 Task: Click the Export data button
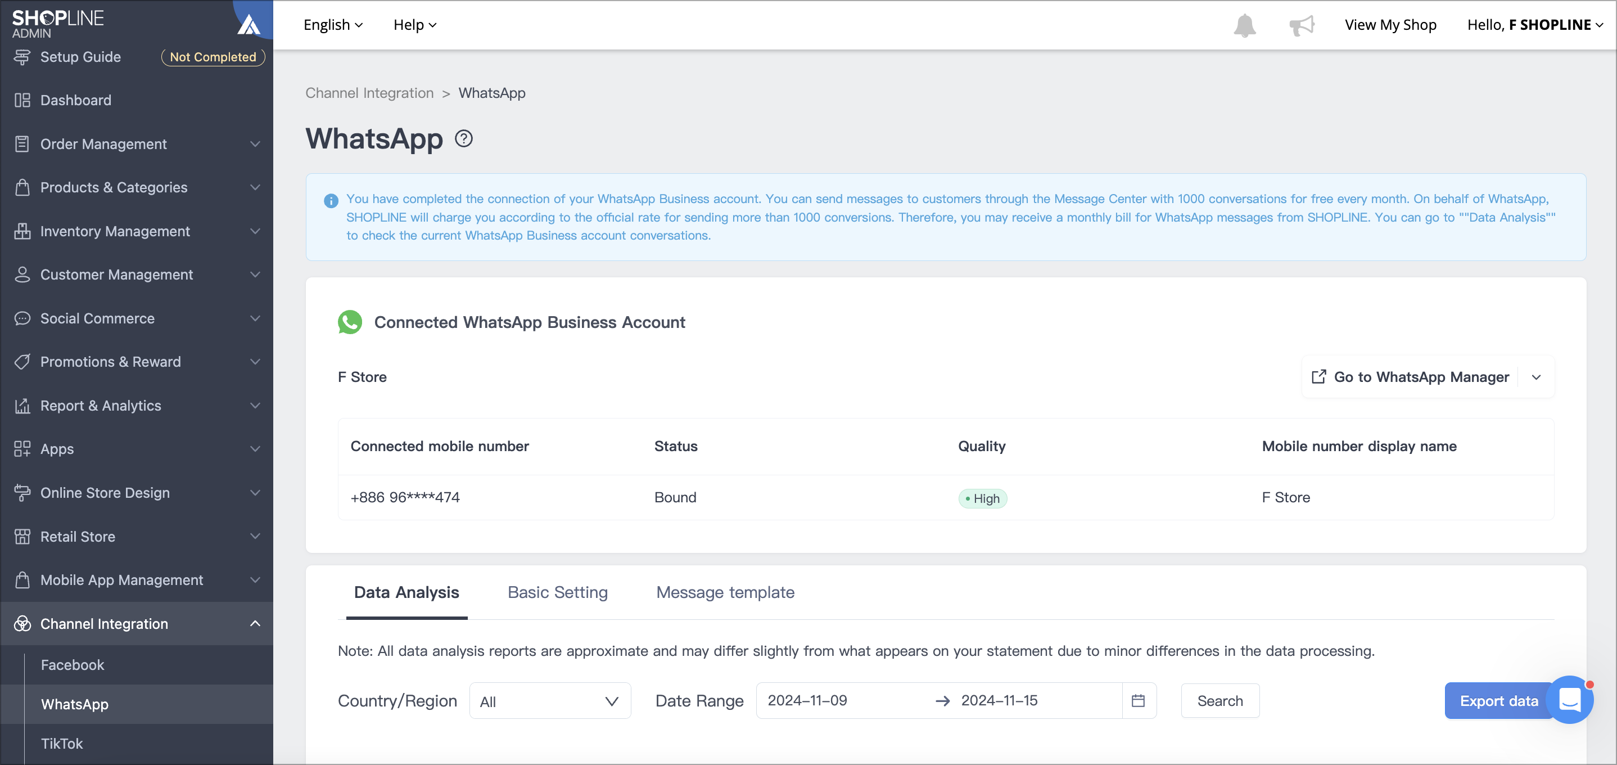click(1498, 701)
